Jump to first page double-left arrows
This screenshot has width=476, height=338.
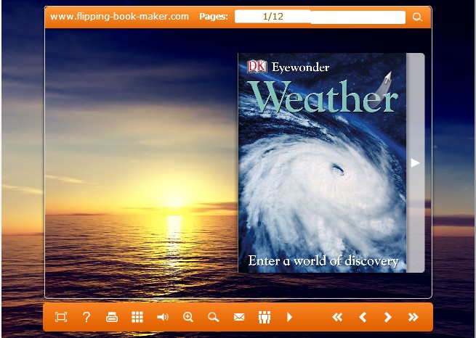pos(337,317)
